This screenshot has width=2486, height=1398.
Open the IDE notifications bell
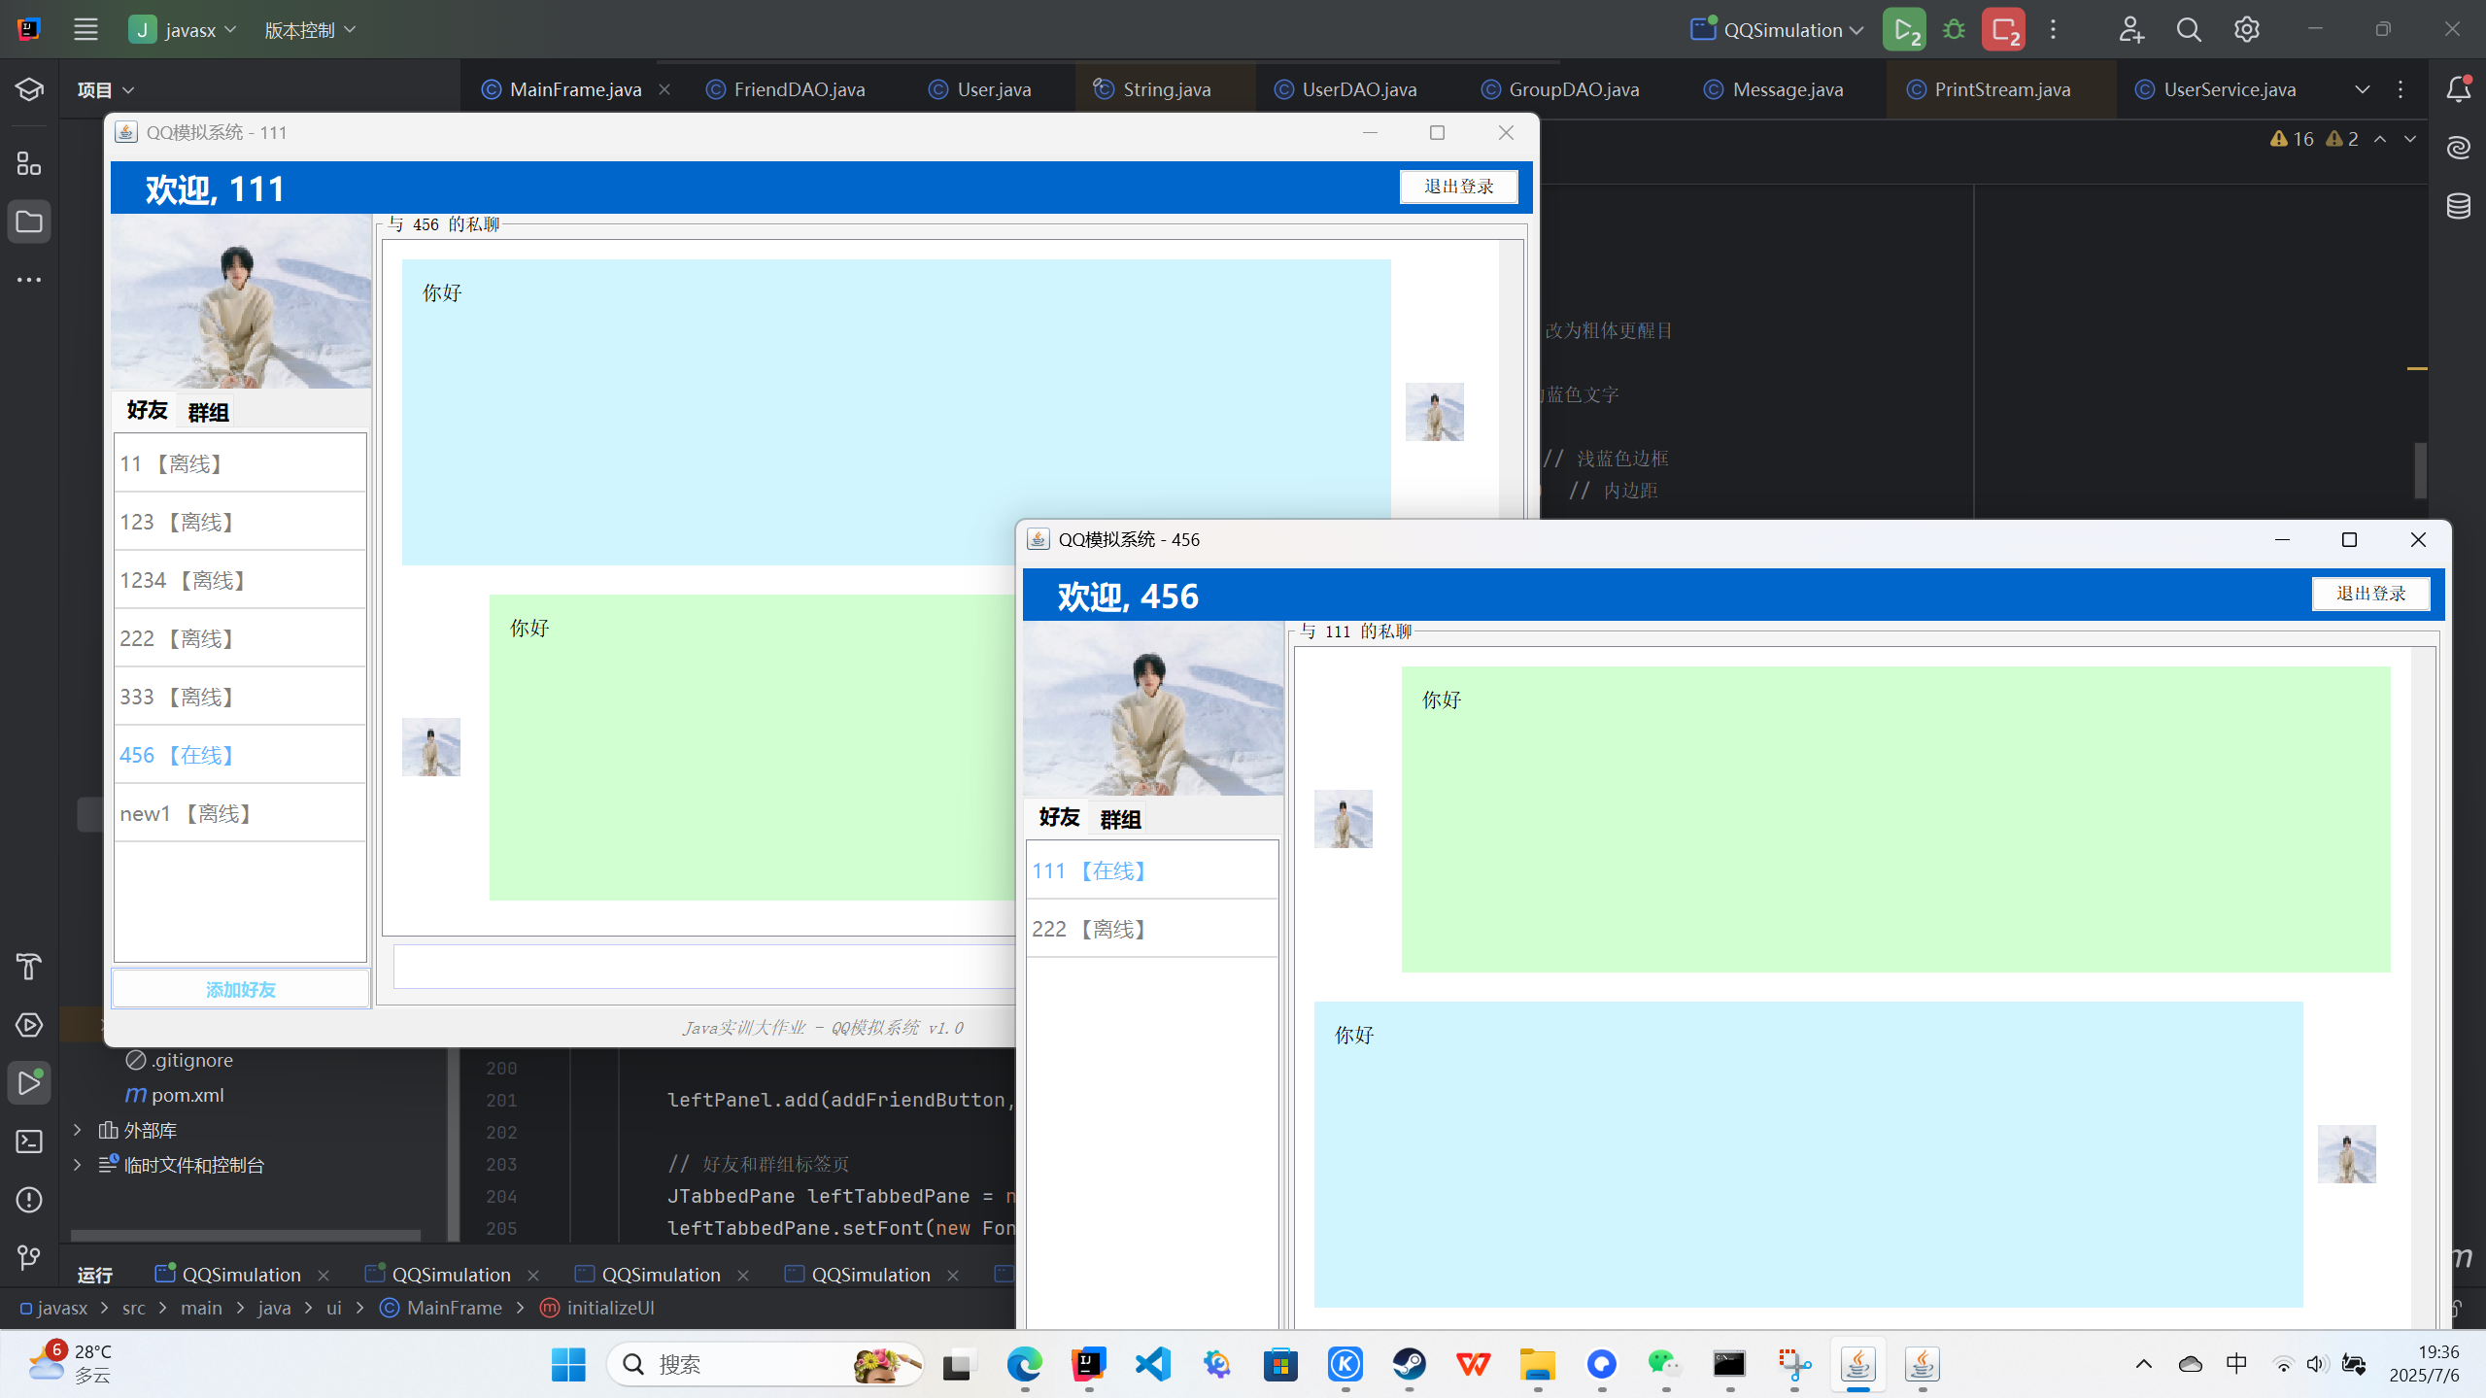coord(2458,89)
